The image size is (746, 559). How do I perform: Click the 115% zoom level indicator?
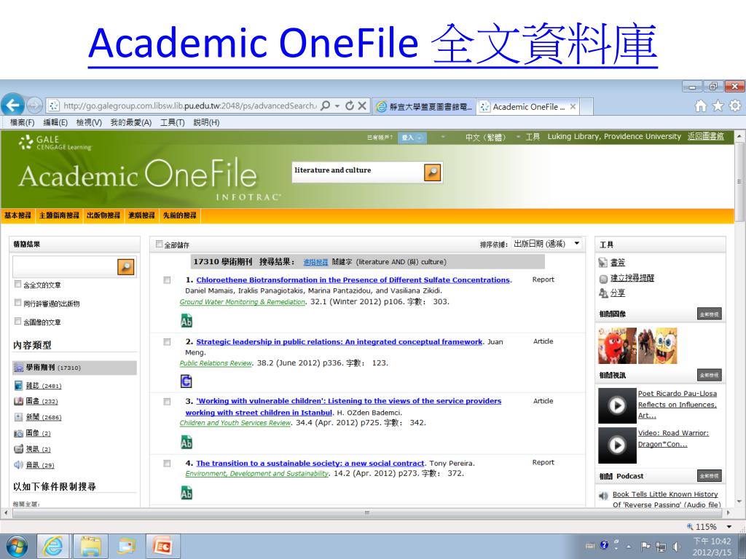[702, 527]
